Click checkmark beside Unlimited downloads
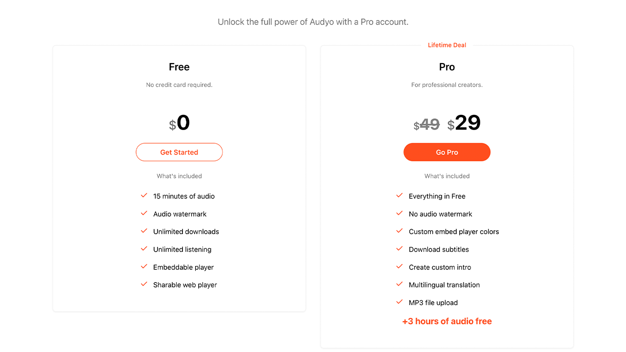 pyautogui.click(x=144, y=231)
